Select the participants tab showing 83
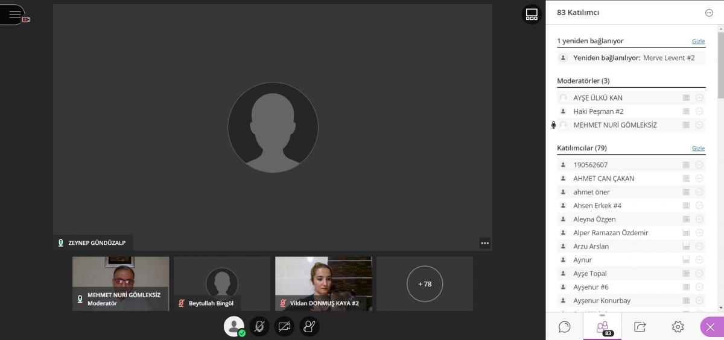The image size is (724, 340). [x=602, y=326]
